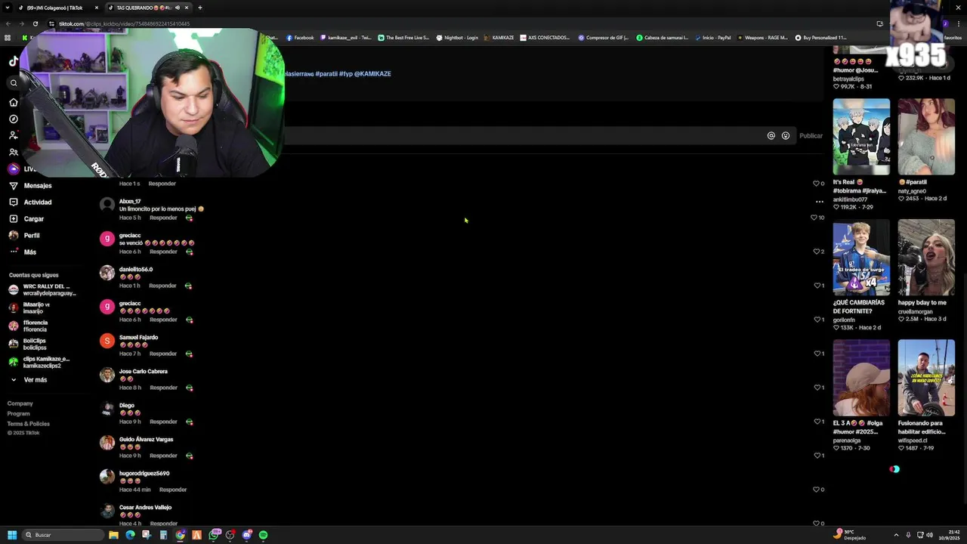Like danielito56.0's comment heart
Screen dimensions: 967x544
[816, 286]
